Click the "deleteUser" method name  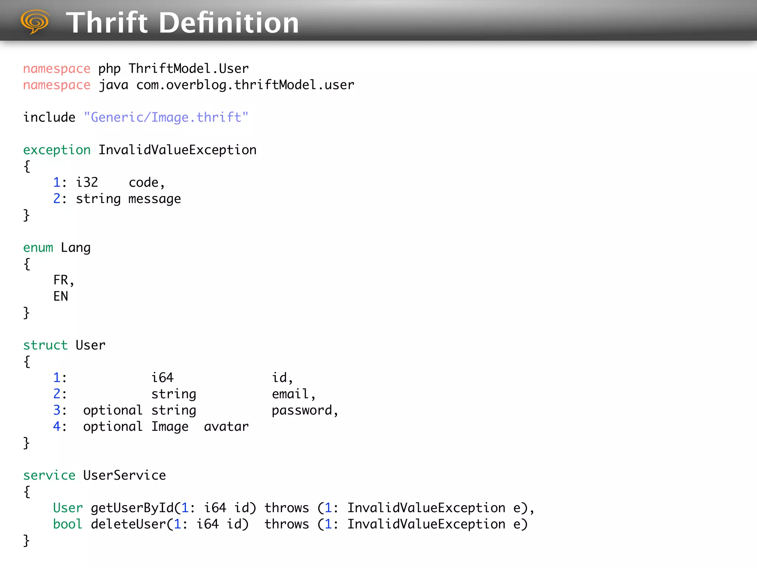128,524
